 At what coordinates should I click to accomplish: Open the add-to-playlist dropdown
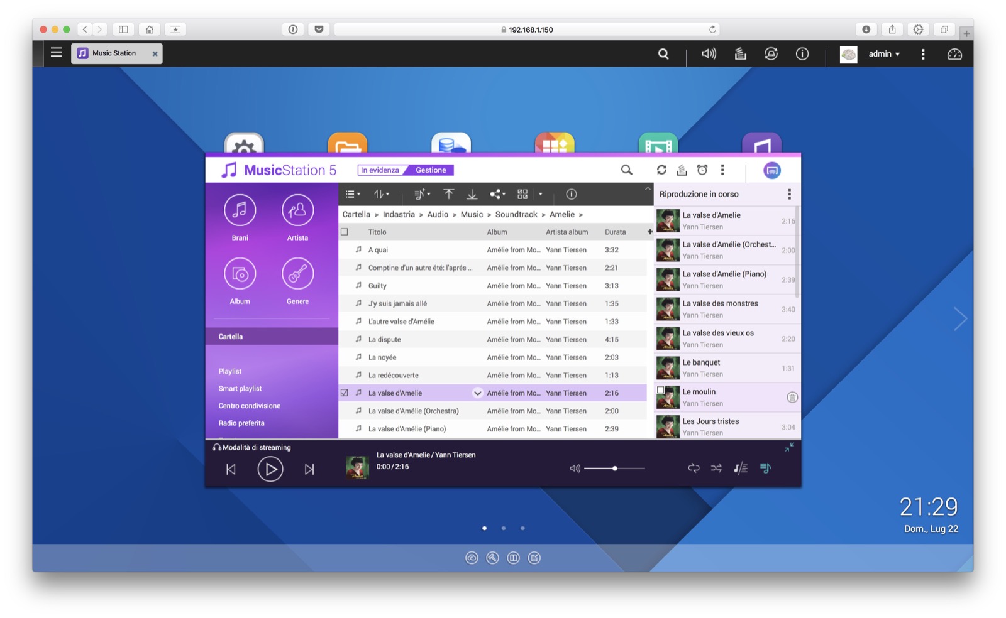click(422, 194)
